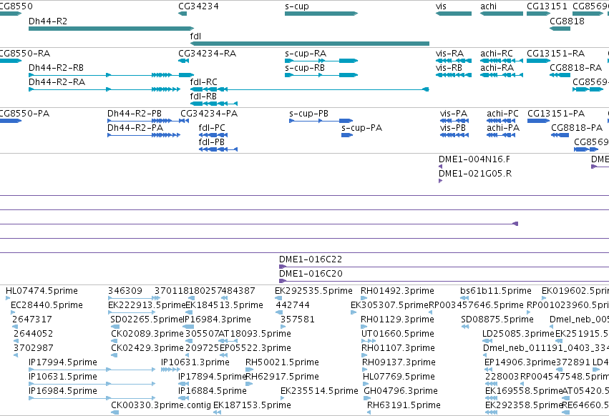
Task: Select EST CK02429.3prime
Action: click(x=147, y=348)
